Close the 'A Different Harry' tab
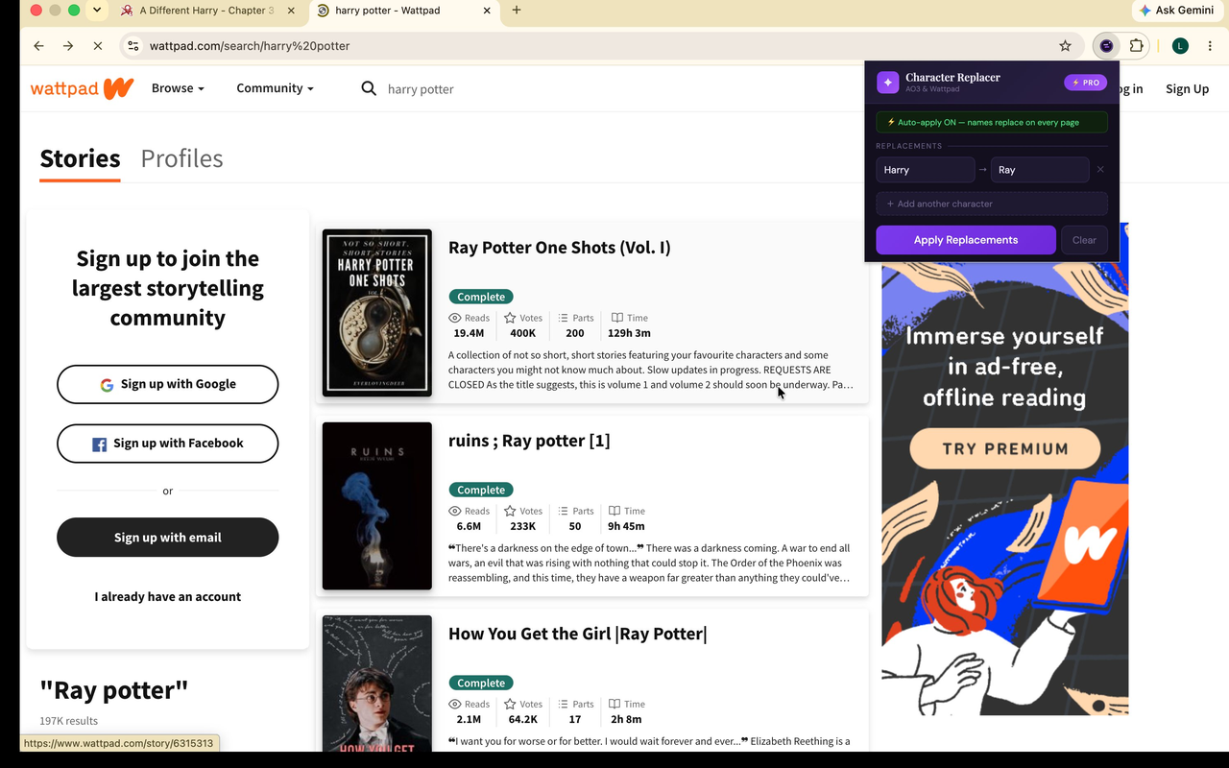 tap(292, 11)
